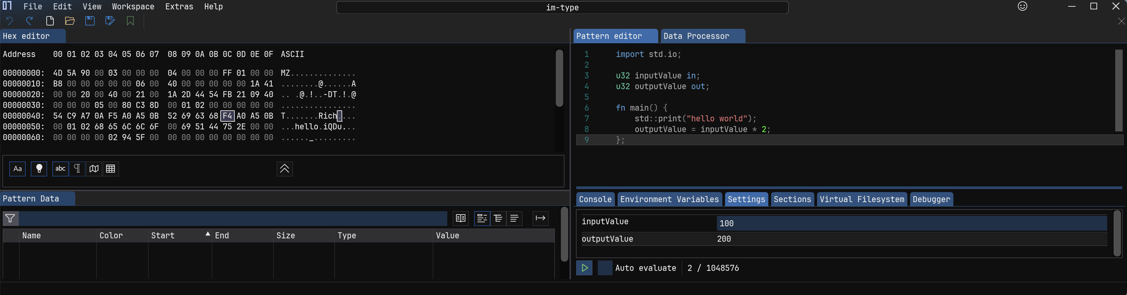Click the smiley face icon in title bar

point(1023,6)
